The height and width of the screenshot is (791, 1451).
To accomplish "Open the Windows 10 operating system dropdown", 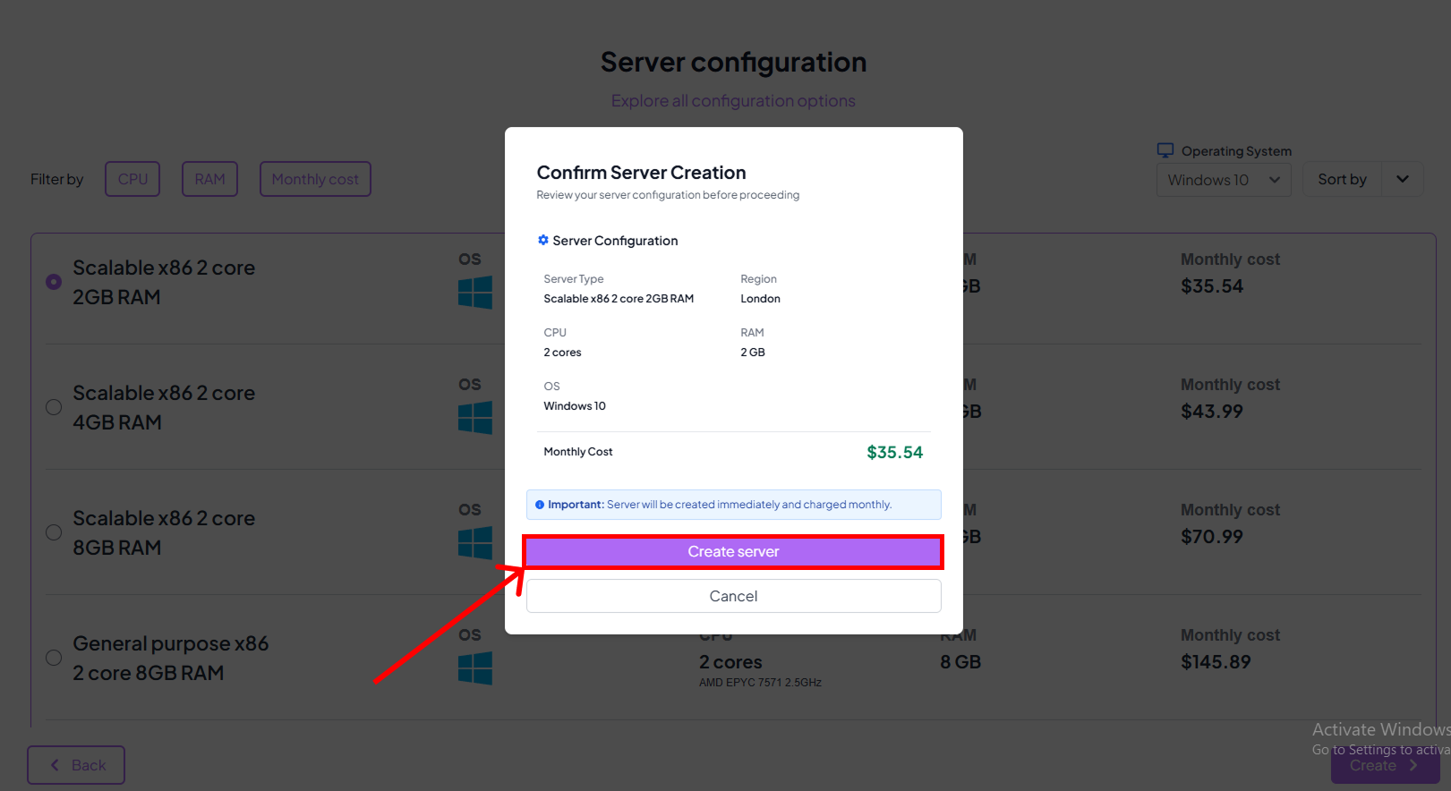I will [1223, 179].
